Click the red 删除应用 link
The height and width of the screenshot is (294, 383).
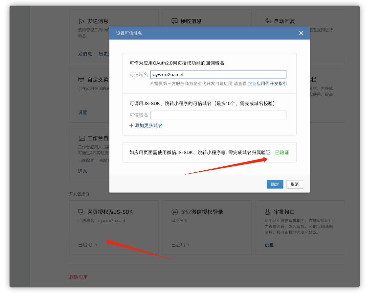78,277
